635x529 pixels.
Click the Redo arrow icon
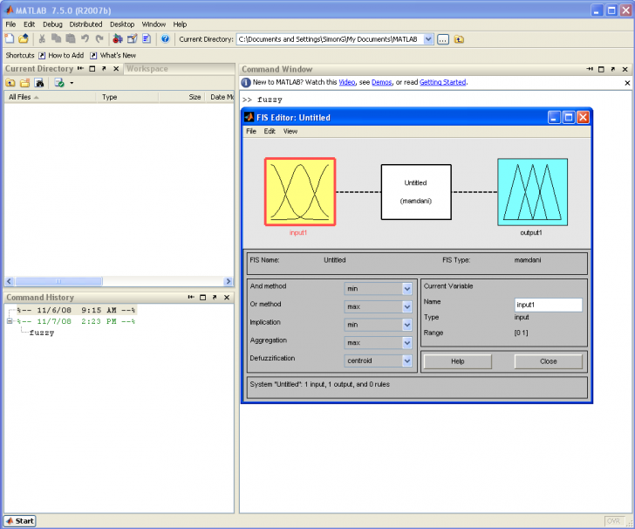[99, 39]
